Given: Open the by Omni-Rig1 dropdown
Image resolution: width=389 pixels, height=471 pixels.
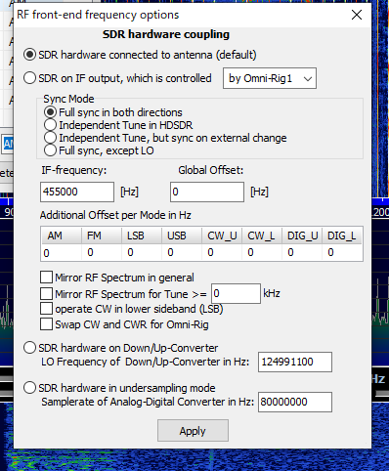Looking at the screenshot, I should [x=270, y=78].
